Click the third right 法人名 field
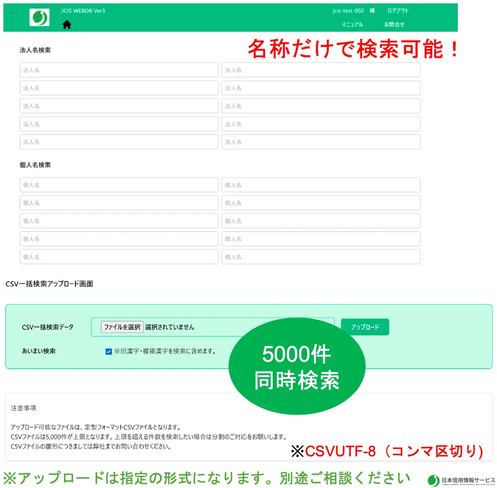This screenshot has height=488, width=497. coord(321,106)
